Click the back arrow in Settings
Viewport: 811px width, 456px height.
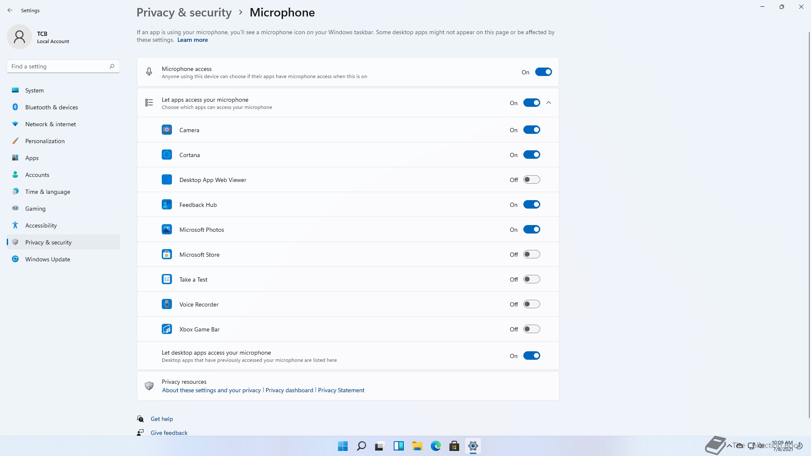pos(10,11)
